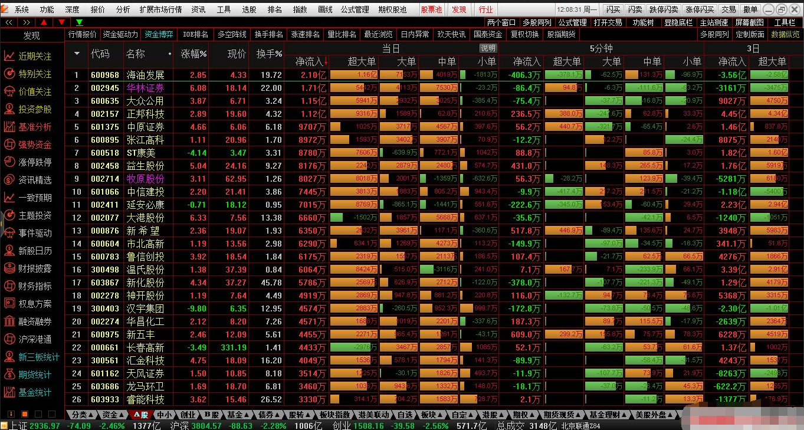Select the 特别关注 sidebar icon
Viewport: 804px width, 430px height.
pos(9,74)
